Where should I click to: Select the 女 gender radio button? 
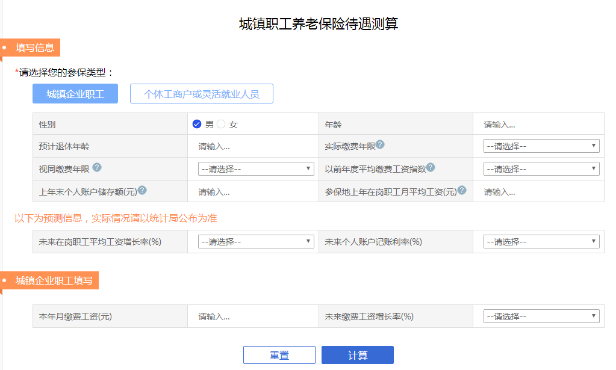coord(221,124)
